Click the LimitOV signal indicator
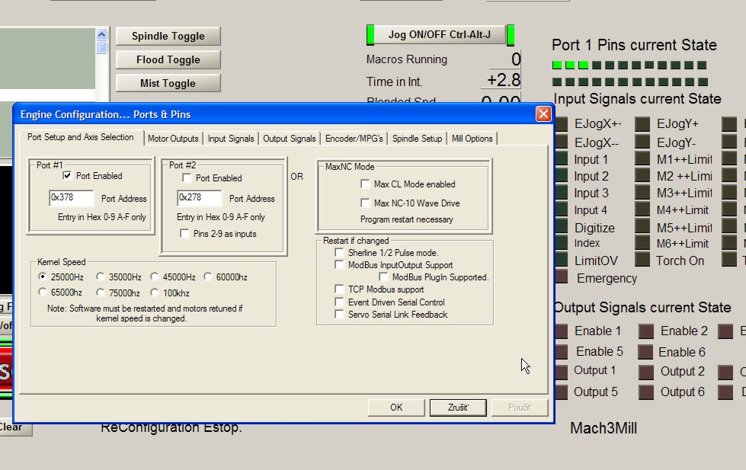The width and height of the screenshot is (746, 470). (562, 261)
